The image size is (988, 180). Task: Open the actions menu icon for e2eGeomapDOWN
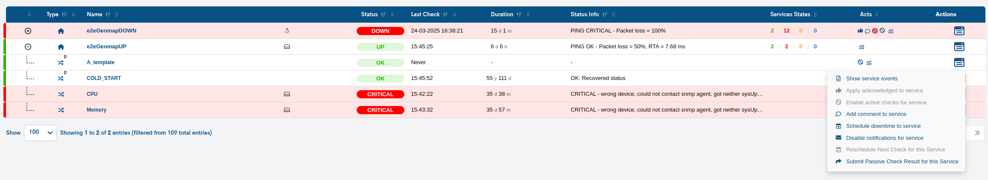coord(959,31)
